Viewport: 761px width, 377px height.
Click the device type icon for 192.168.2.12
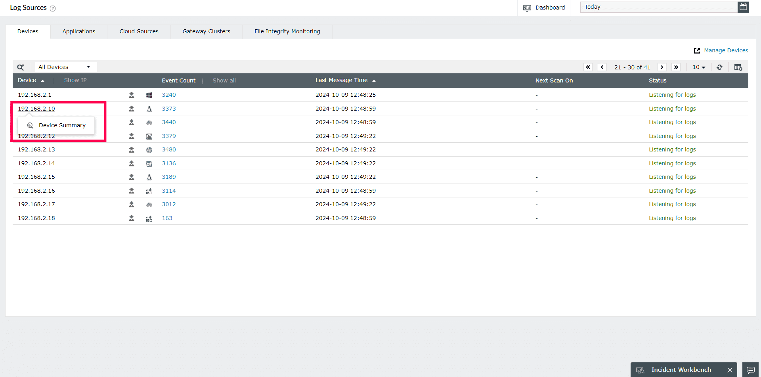(149, 136)
